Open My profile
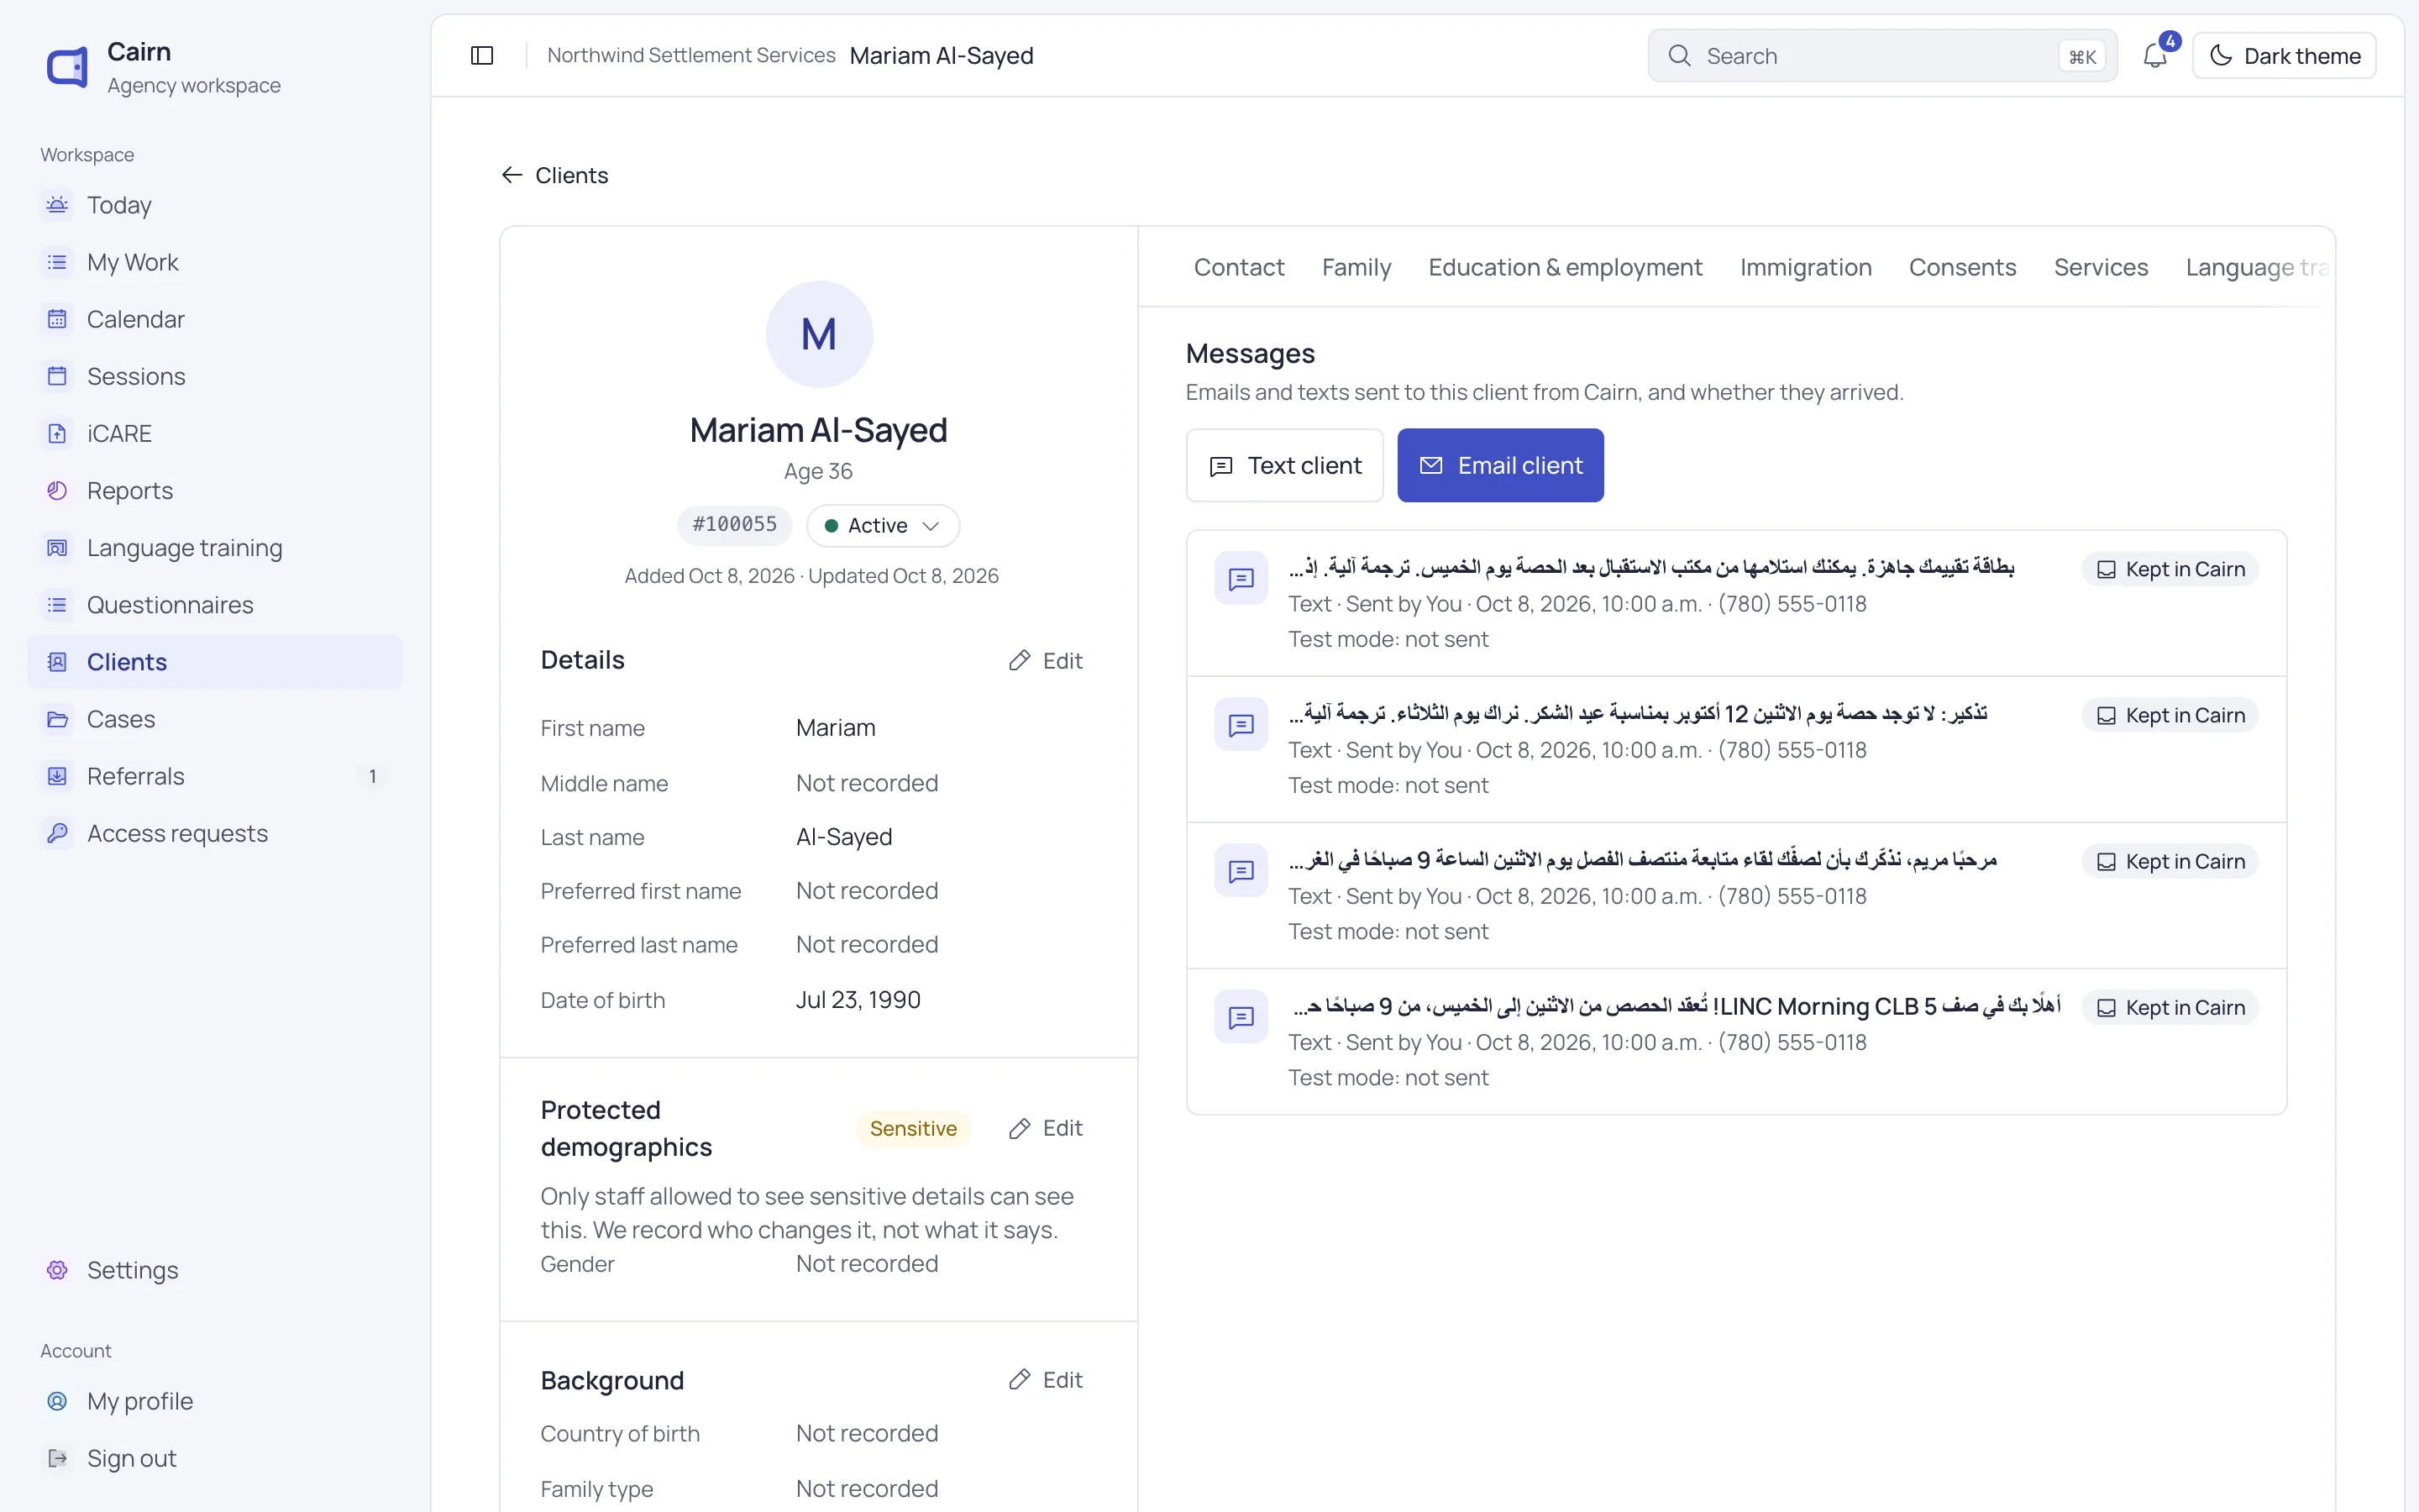2419x1512 pixels. pos(215,1401)
